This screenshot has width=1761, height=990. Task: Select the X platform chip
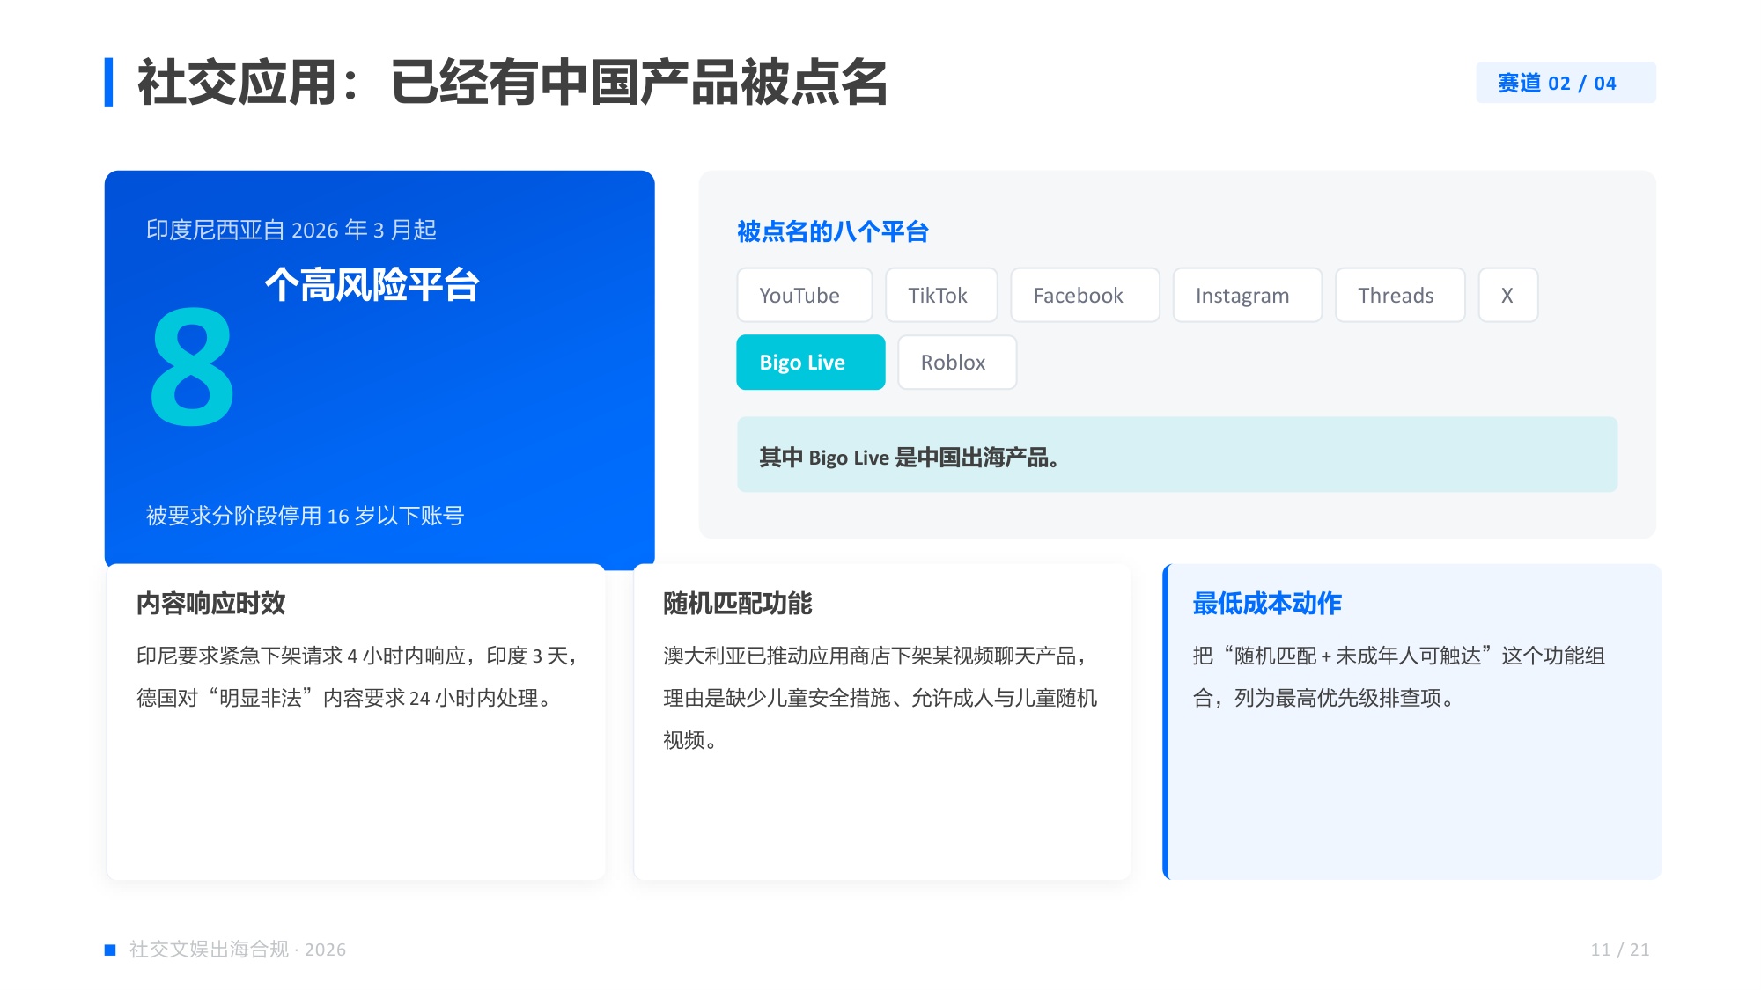pyautogui.click(x=1507, y=295)
